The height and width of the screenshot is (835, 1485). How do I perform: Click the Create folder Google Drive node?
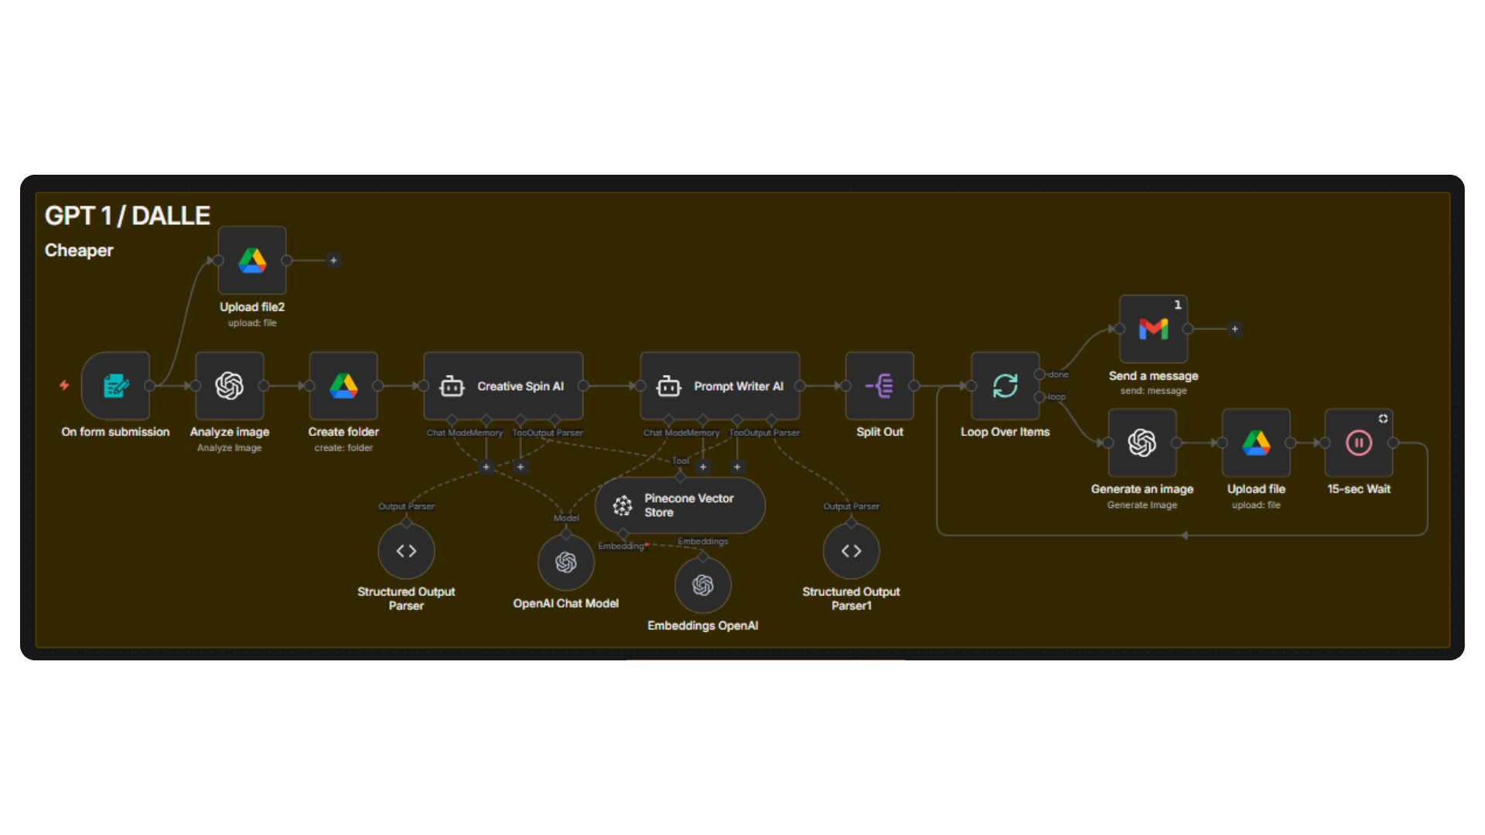(x=343, y=386)
